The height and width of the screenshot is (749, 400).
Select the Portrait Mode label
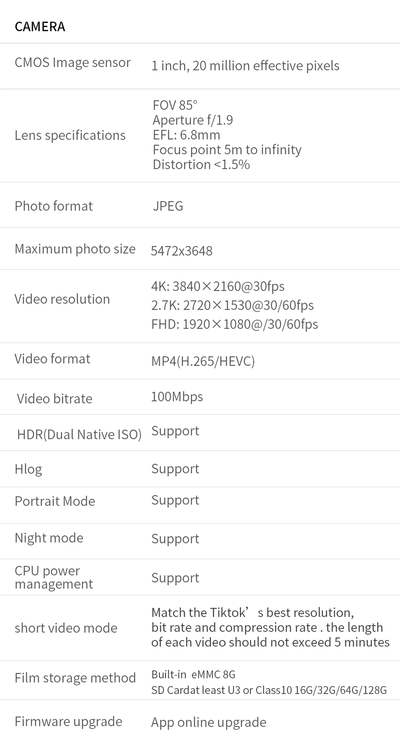point(55,501)
